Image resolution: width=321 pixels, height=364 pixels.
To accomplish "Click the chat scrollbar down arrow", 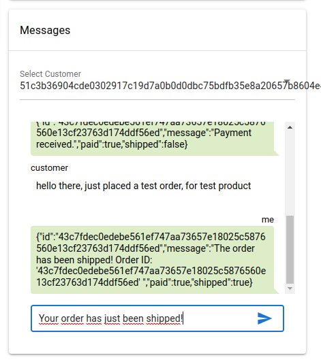I will 290,288.
